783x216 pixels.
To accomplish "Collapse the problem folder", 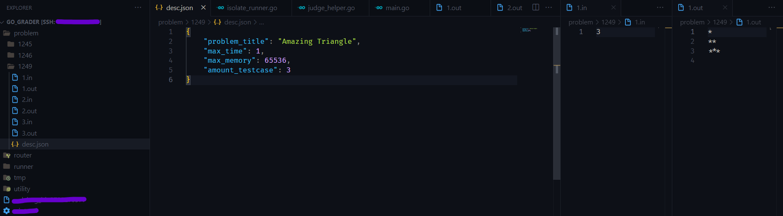I will (x=26, y=33).
